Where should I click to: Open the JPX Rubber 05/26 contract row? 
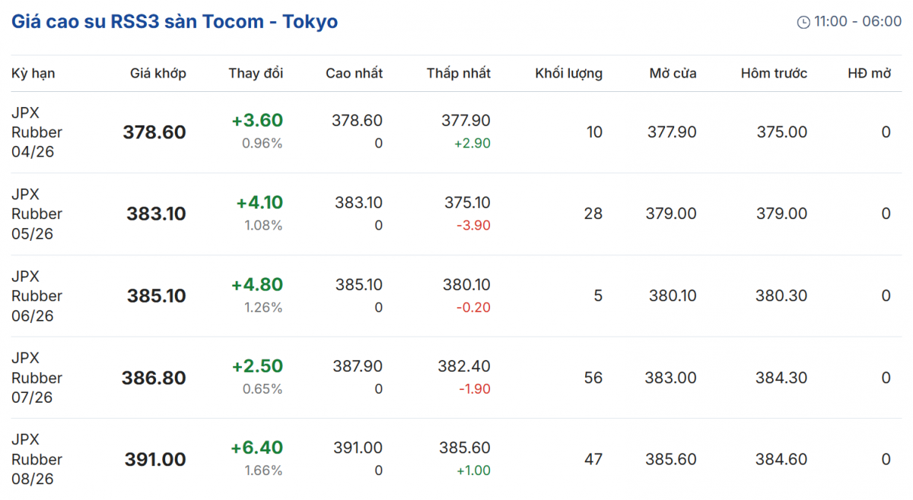point(37,214)
